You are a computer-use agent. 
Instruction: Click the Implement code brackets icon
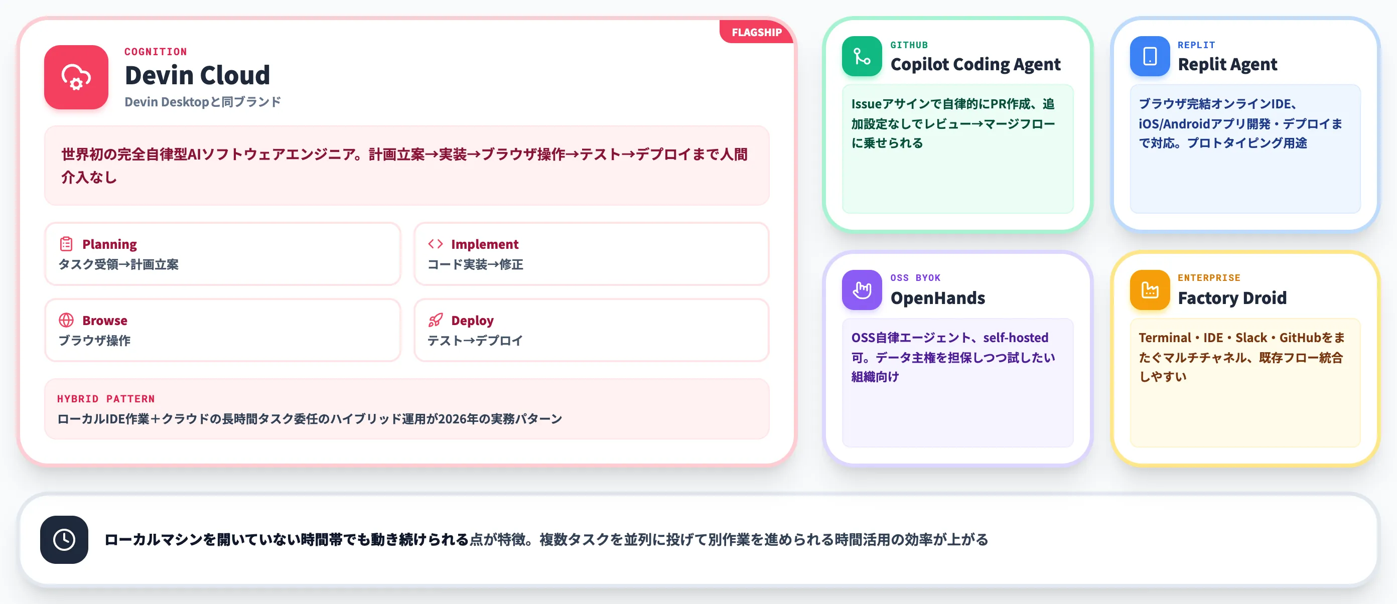click(435, 244)
